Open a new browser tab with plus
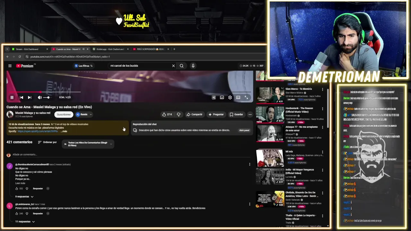This screenshot has width=411, height=231. [174, 49]
